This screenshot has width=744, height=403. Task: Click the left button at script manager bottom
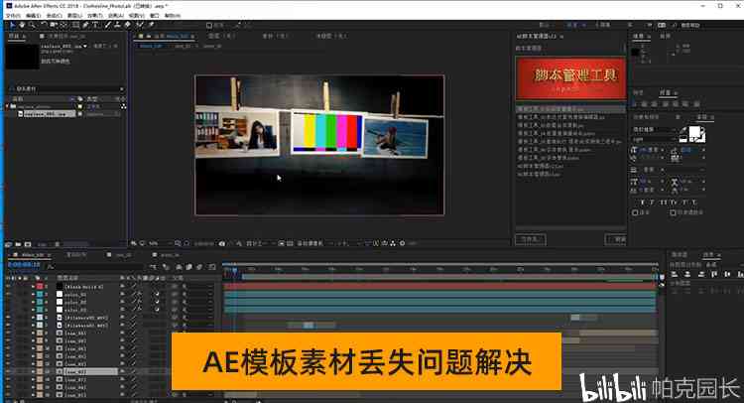531,239
